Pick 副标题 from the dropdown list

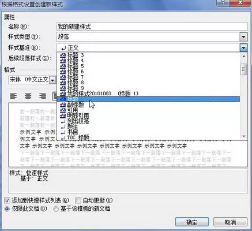(x=148, y=105)
